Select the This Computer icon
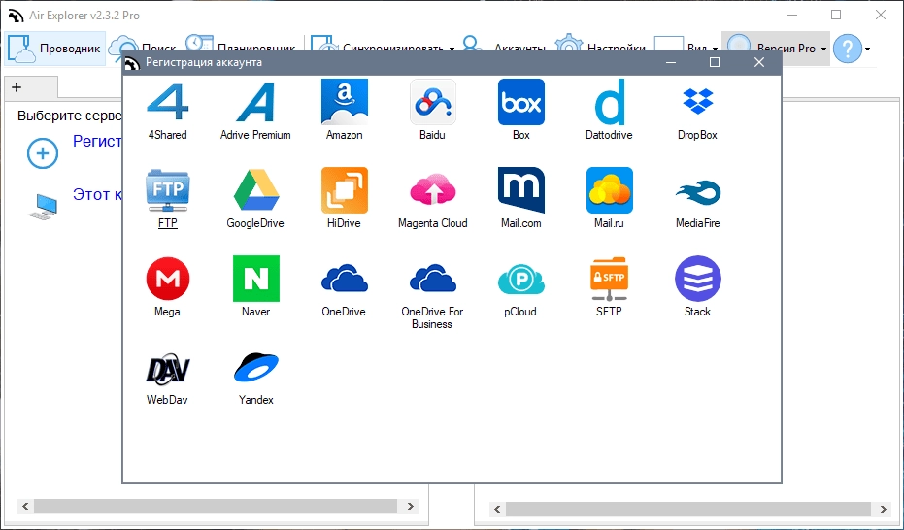 click(43, 207)
